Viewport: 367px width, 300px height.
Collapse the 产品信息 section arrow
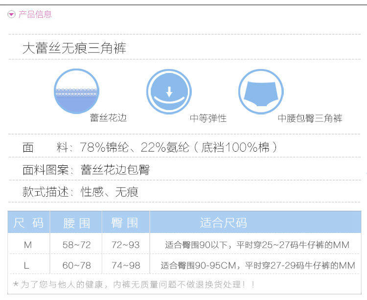pos(12,15)
